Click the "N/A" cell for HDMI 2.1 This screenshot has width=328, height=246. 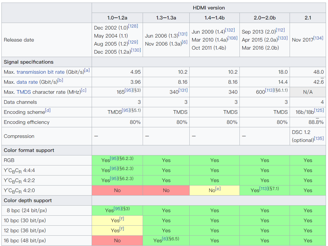308,92
